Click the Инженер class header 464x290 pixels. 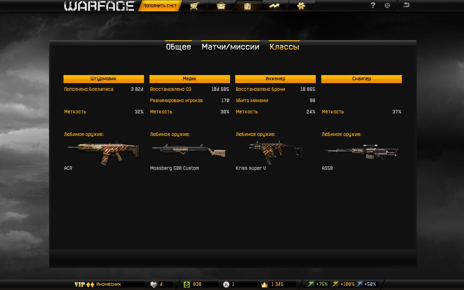pyautogui.click(x=275, y=79)
